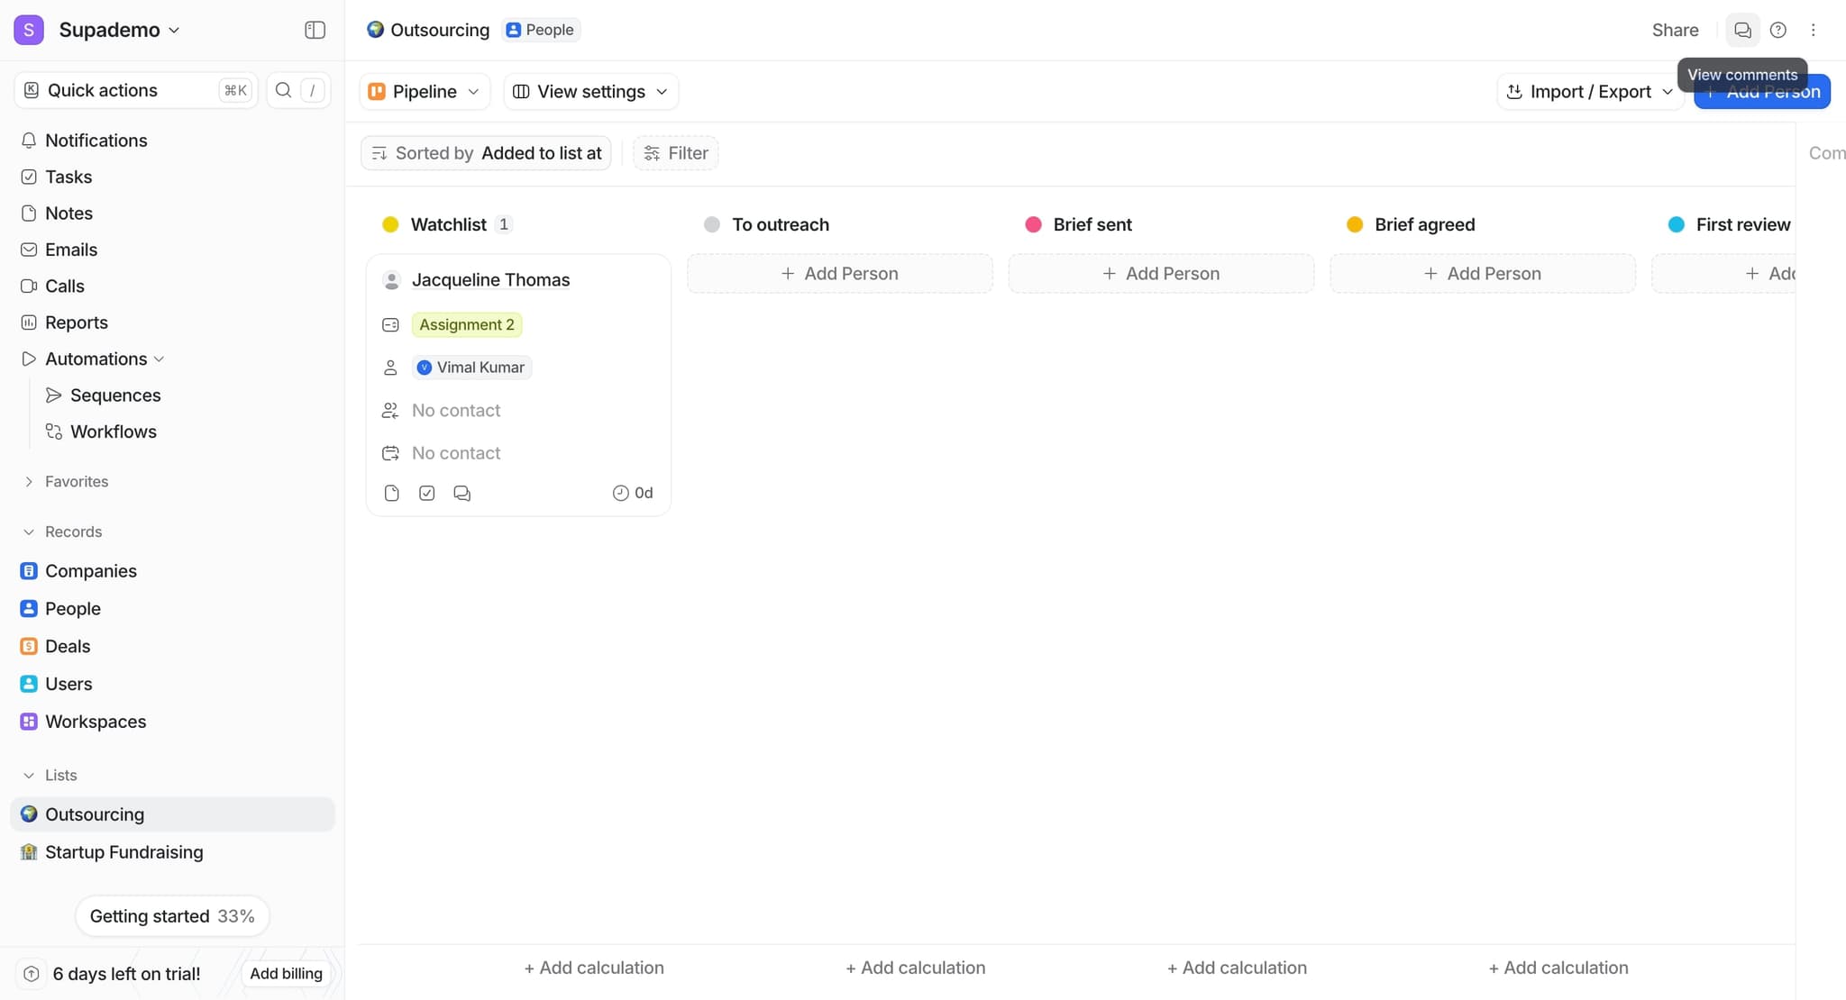Change the Sorted by Added to list at
The height and width of the screenshot is (1000, 1846).
[x=485, y=152]
